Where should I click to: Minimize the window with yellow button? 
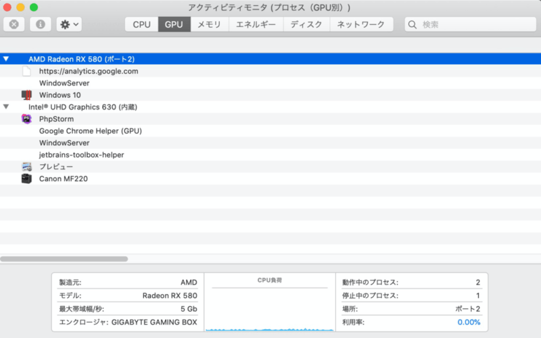pos(20,7)
